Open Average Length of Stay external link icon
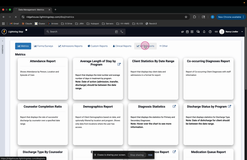Viewport: 247px width, 160px height. pyautogui.click(x=119, y=64)
